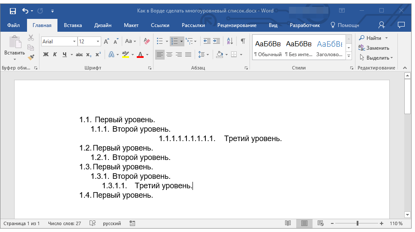Click the justify alignment icon
This screenshot has width=415, height=232.
pos(188,54)
